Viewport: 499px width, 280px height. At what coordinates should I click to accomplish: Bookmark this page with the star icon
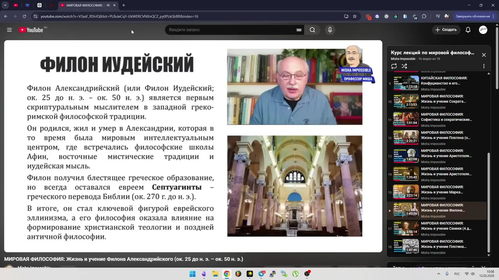355,16
